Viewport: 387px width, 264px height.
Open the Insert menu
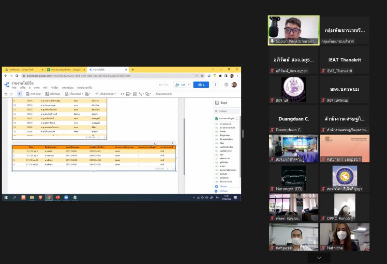tap(37, 88)
